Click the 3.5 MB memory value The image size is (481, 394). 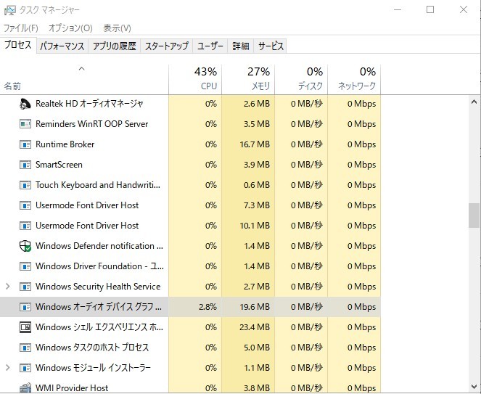pos(257,124)
